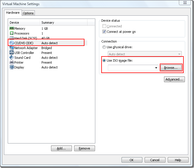Close the Virtual Machine Settings dialog
Screen dimensions: 194x168
click(185, 3)
